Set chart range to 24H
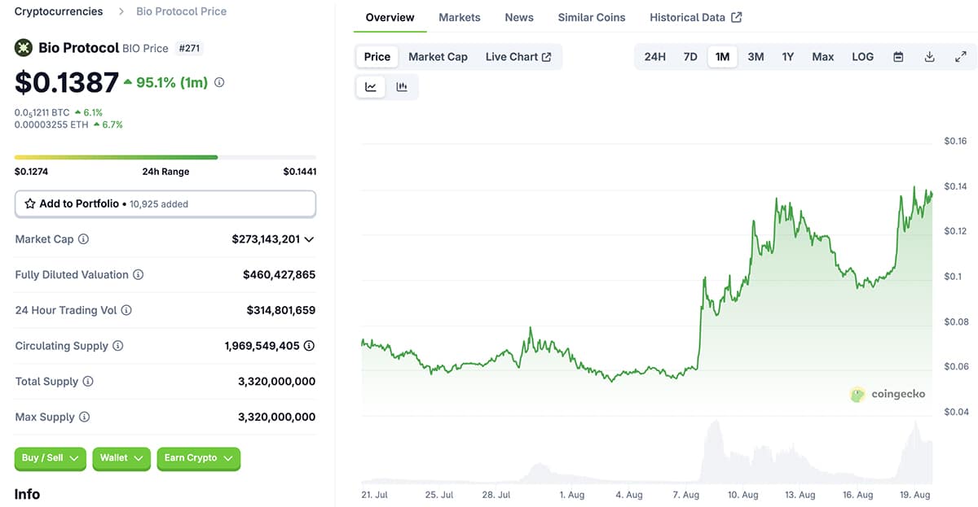978x507 pixels. pyautogui.click(x=655, y=57)
